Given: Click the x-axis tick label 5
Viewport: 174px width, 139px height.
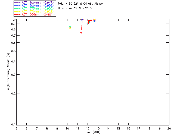Looking at the screenshot, I should click(16, 128).
